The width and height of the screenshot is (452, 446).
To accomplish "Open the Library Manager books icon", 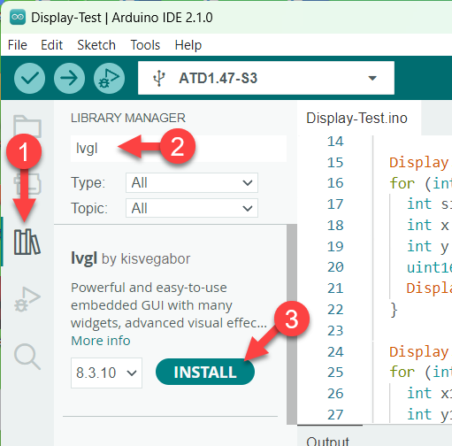I will tap(27, 242).
